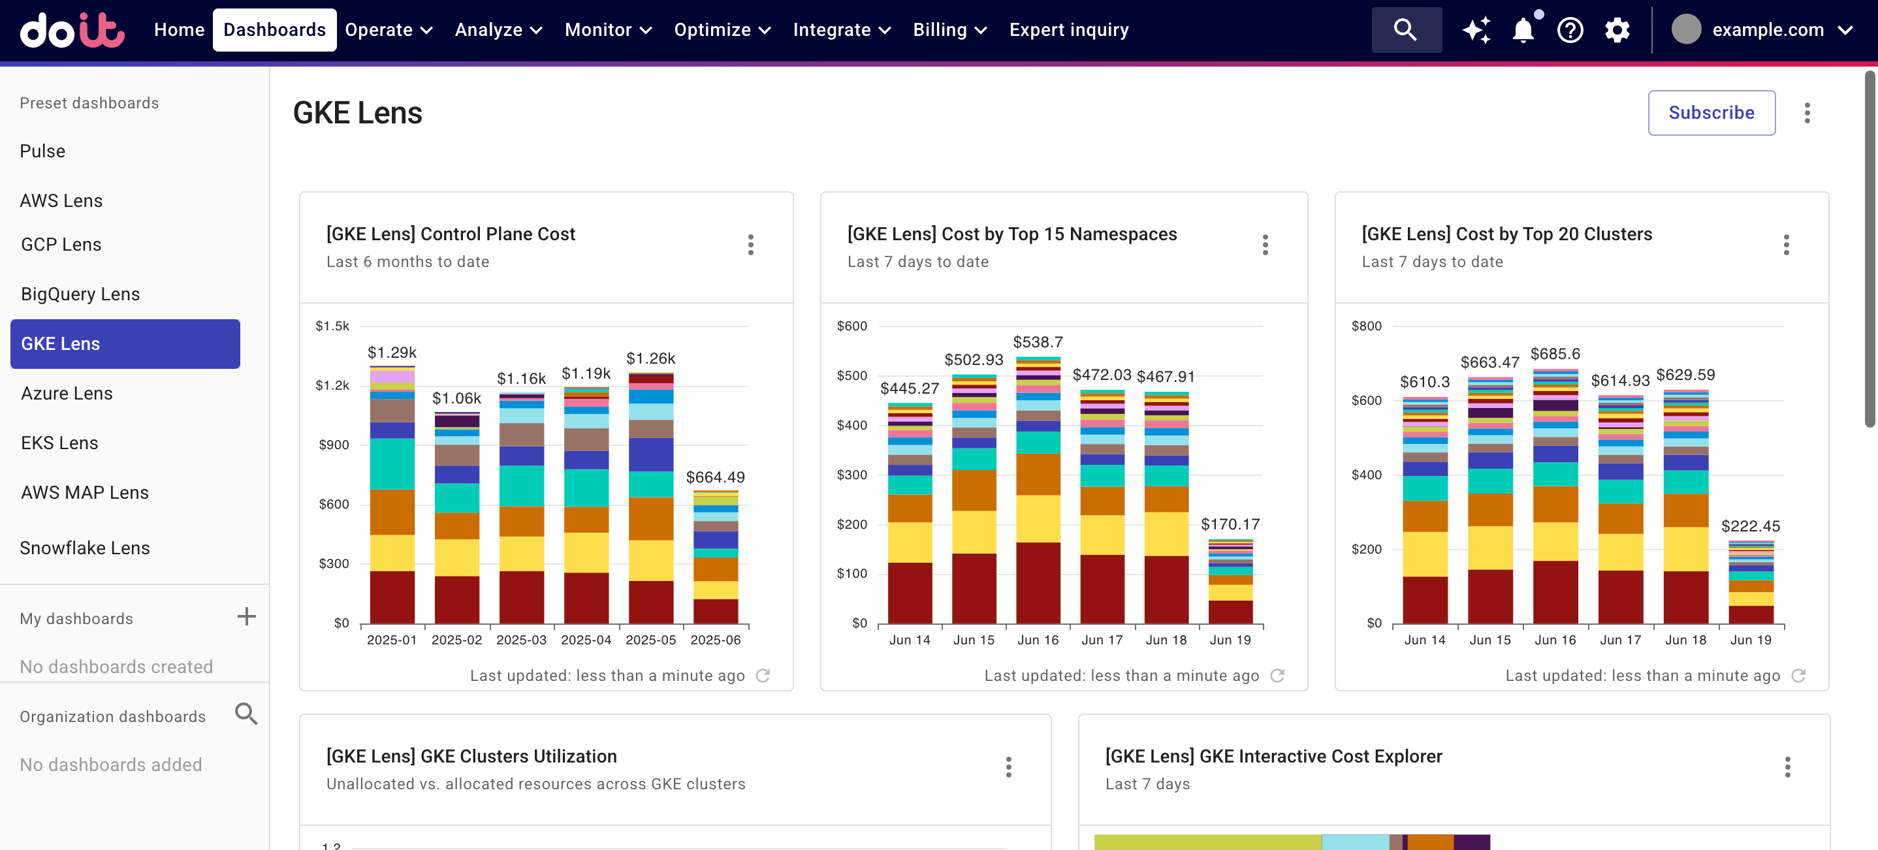Open the Pulse dashboard
The image size is (1878, 850).
pos(42,151)
